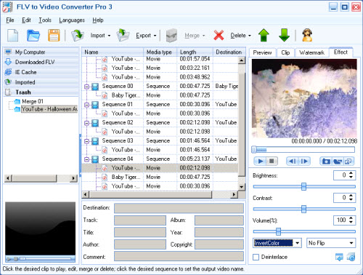363x275 pixels.
Task: Click the small thumbnail preview at bottom left
Action: pos(40,228)
